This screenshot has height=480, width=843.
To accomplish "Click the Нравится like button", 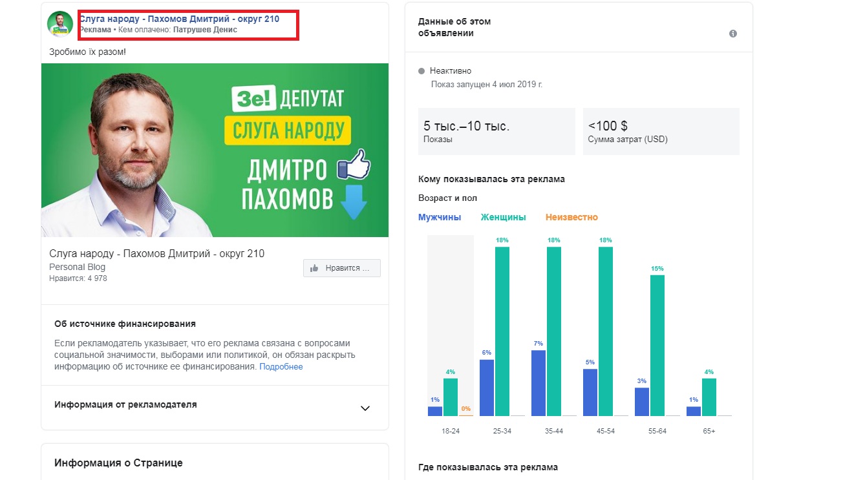I will 342,268.
